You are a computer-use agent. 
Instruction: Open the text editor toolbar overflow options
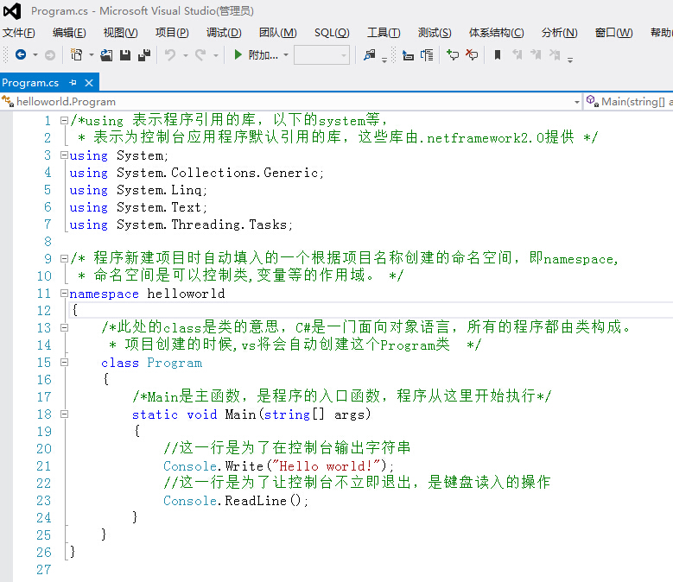pyautogui.click(x=570, y=60)
